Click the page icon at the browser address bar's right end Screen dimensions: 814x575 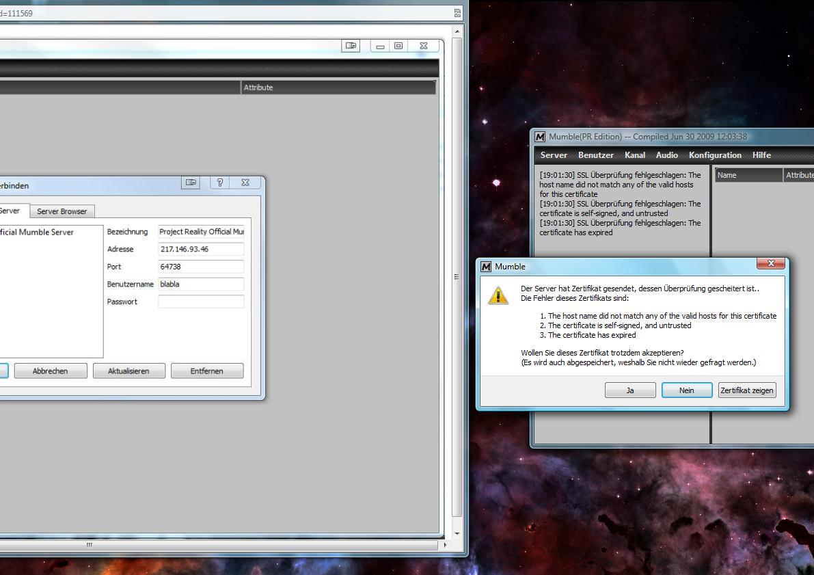(x=457, y=13)
